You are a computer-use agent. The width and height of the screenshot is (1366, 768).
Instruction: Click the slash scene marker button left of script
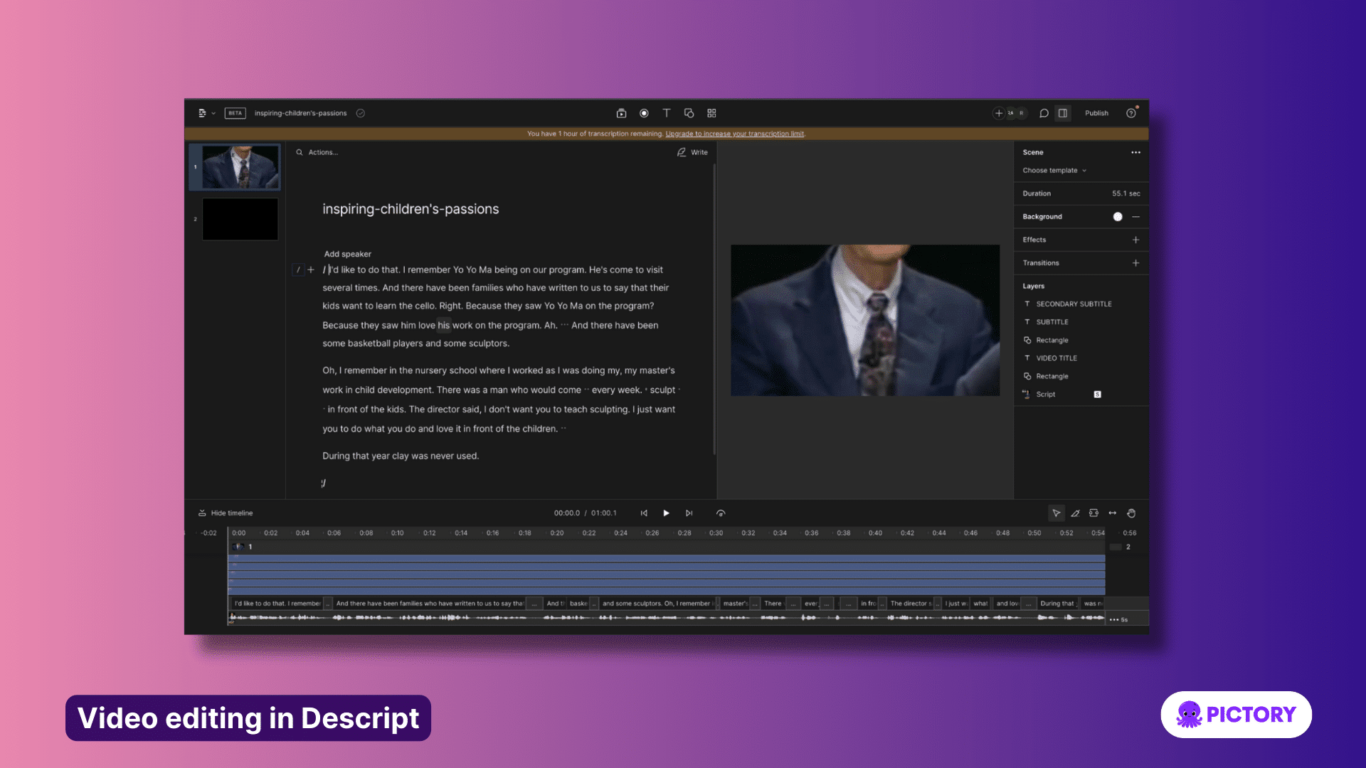coord(298,270)
